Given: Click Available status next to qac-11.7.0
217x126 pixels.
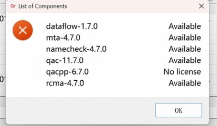Looking at the screenshot, I should [x=185, y=60].
